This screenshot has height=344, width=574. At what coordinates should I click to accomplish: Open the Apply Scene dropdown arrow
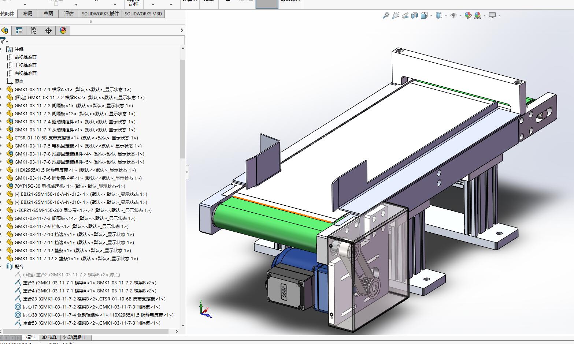click(x=485, y=16)
